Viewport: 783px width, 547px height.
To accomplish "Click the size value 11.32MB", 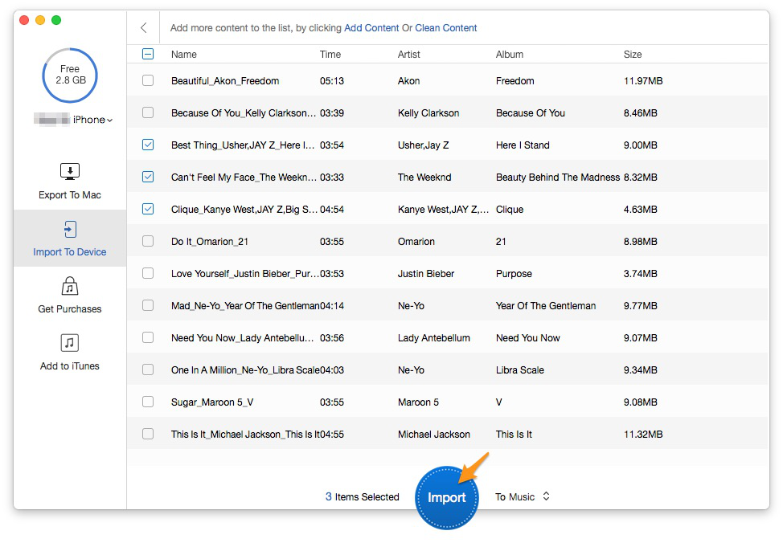I will pos(643,435).
